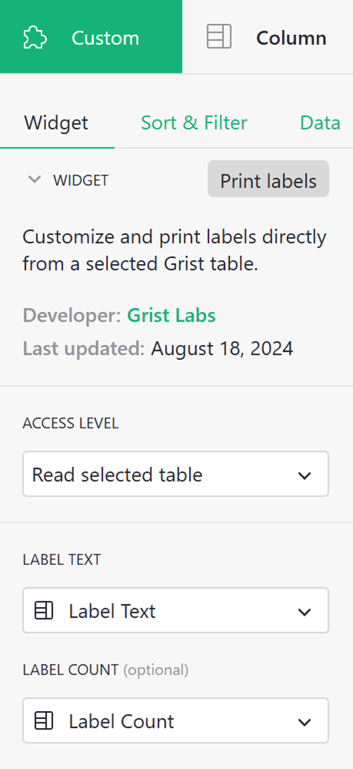Click the "Label Text" column selector value
The width and height of the screenshot is (353, 769).
(112, 611)
